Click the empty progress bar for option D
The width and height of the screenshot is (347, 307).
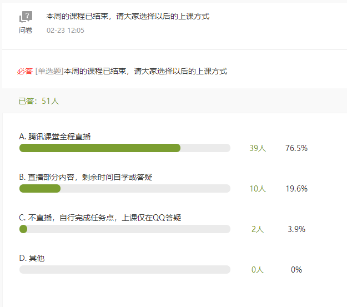tap(124, 270)
